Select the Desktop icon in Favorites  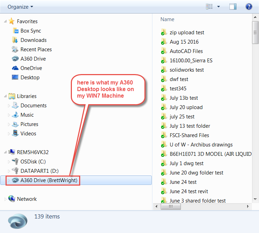(15, 77)
